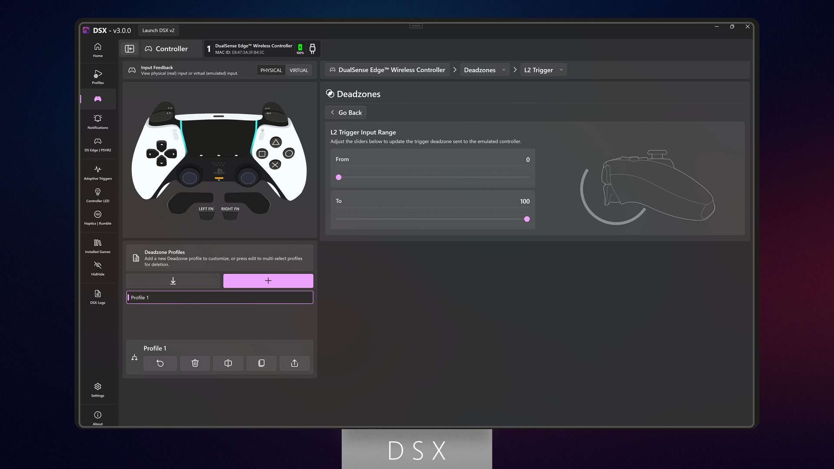Select Controller LED in the sidebar
Screen dimensions: 834x469
click(97, 195)
